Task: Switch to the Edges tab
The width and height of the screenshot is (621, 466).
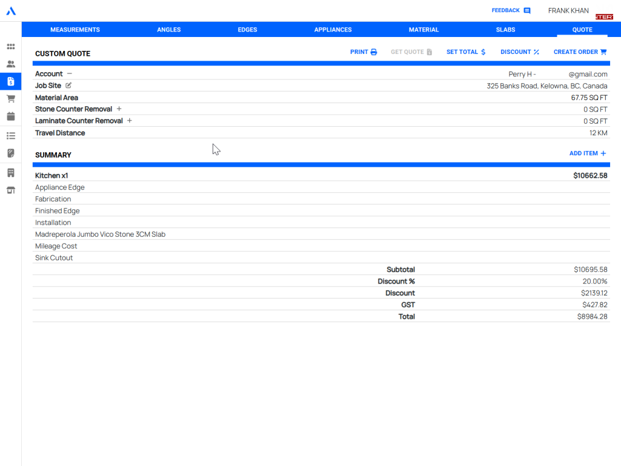Action: click(x=247, y=30)
